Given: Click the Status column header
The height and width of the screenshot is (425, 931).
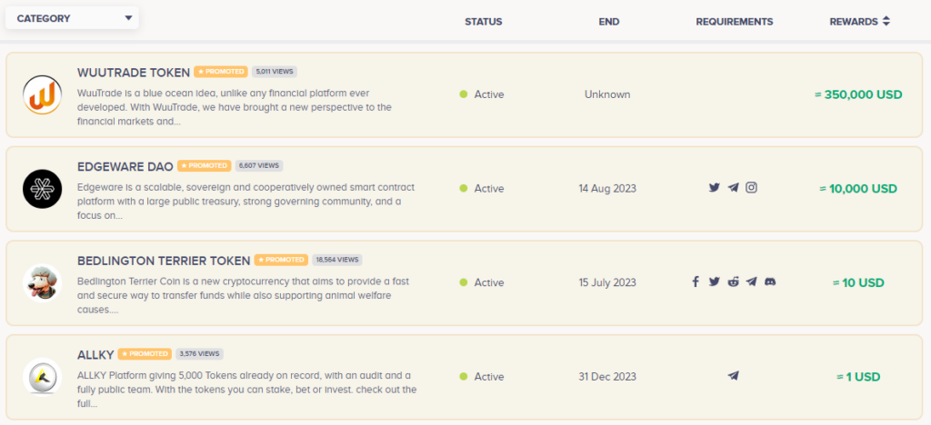Looking at the screenshot, I should (x=483, y=21).
